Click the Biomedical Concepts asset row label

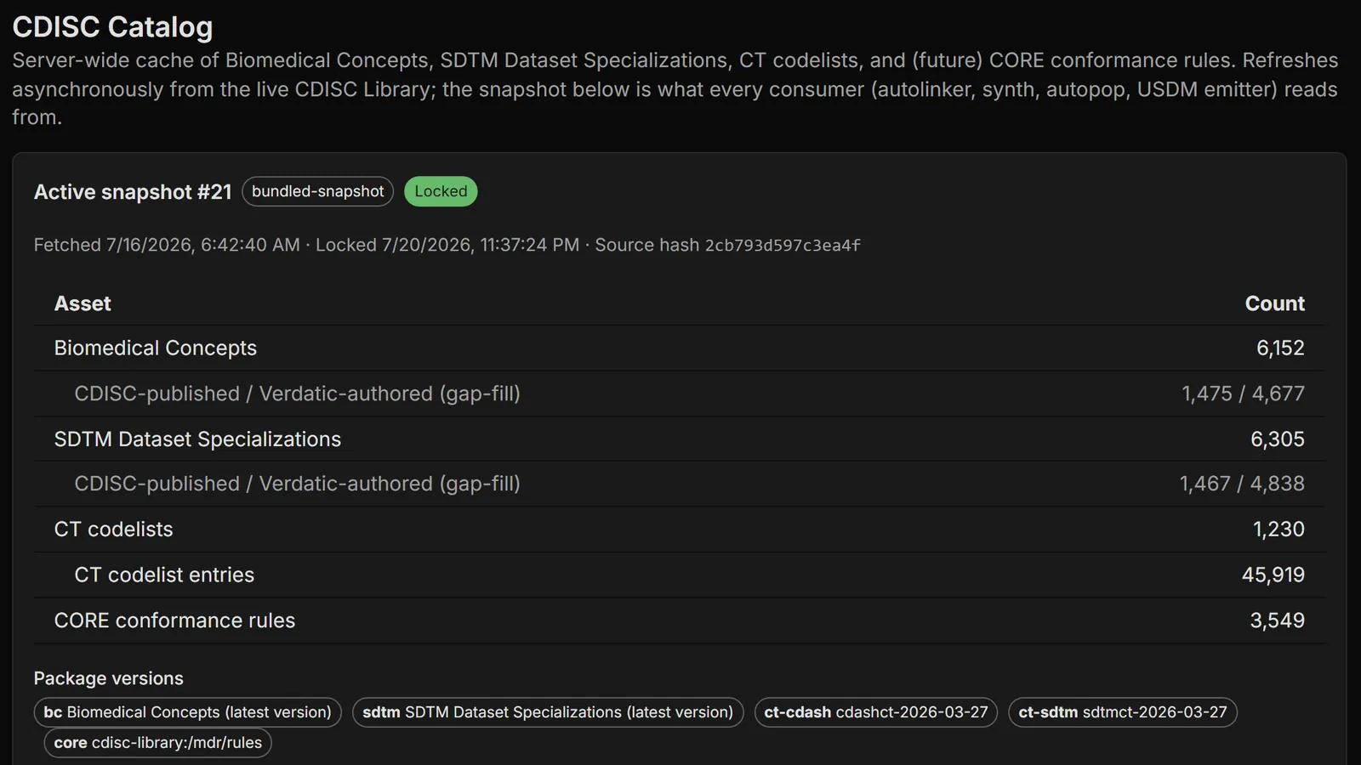tap(156, 348)
